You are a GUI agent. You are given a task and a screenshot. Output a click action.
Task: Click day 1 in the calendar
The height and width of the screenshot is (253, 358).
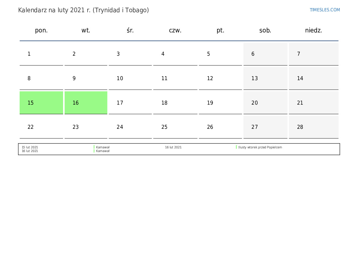pyautogui.click(x=41, y=54)
